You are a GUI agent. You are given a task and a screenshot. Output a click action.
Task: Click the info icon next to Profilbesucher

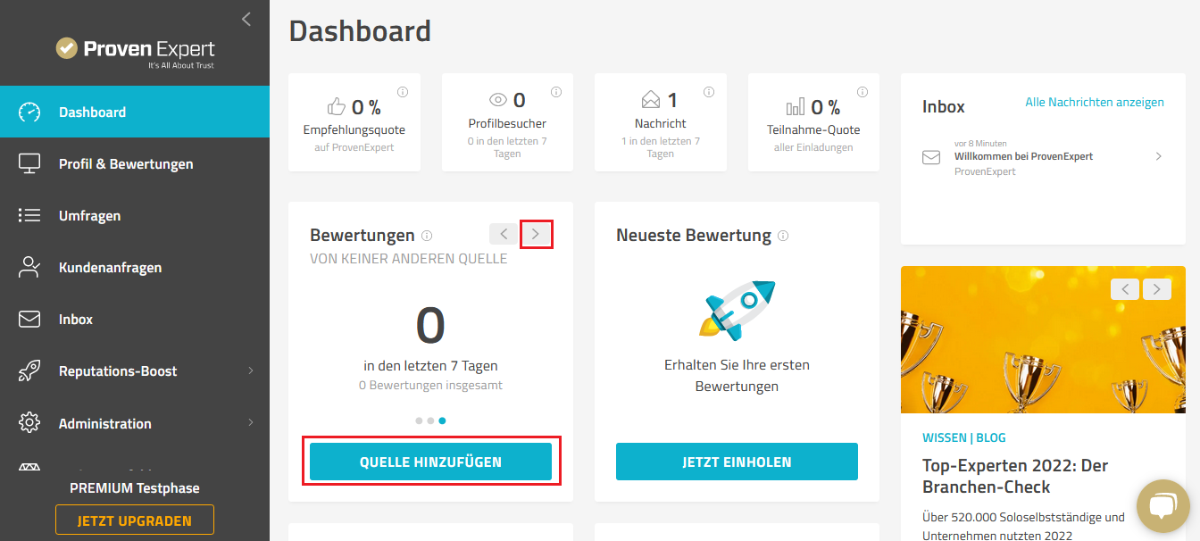556,92
